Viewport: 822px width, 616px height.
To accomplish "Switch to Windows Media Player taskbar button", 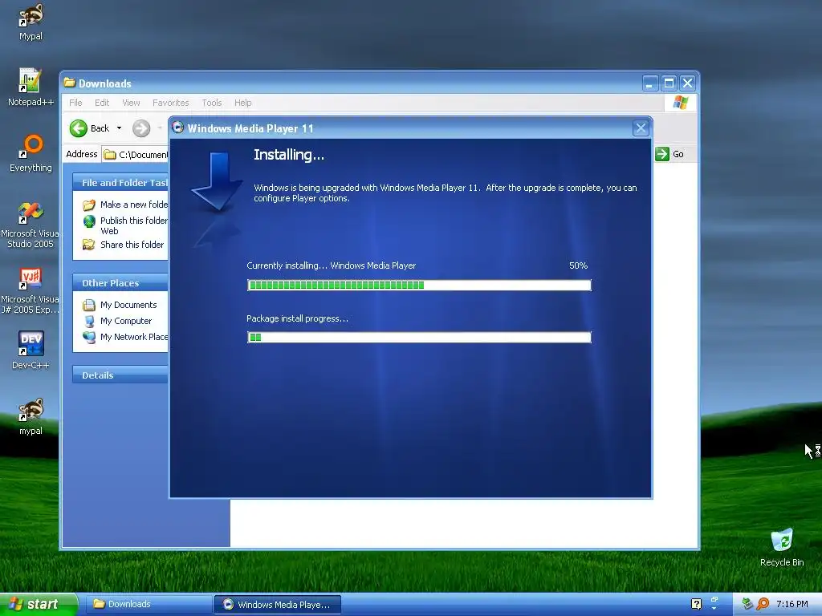I will pos(278,604).
